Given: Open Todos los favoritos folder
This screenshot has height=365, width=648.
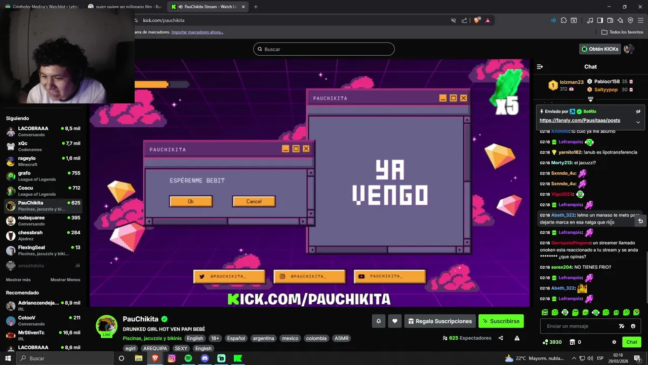Looking at the screenshot, I should pyautogui.click(x=622, y=32).
